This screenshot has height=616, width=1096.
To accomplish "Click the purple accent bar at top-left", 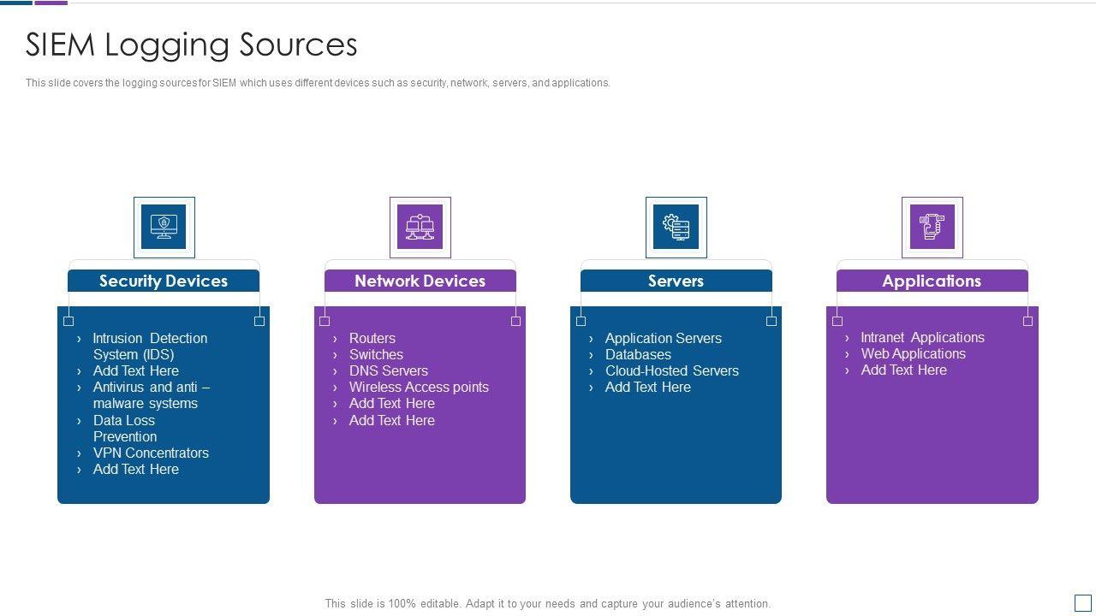I will pos(51,3).
